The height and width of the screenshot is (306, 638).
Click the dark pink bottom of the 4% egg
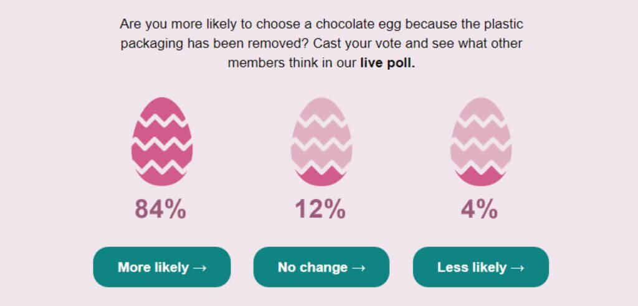pos(481,177)
